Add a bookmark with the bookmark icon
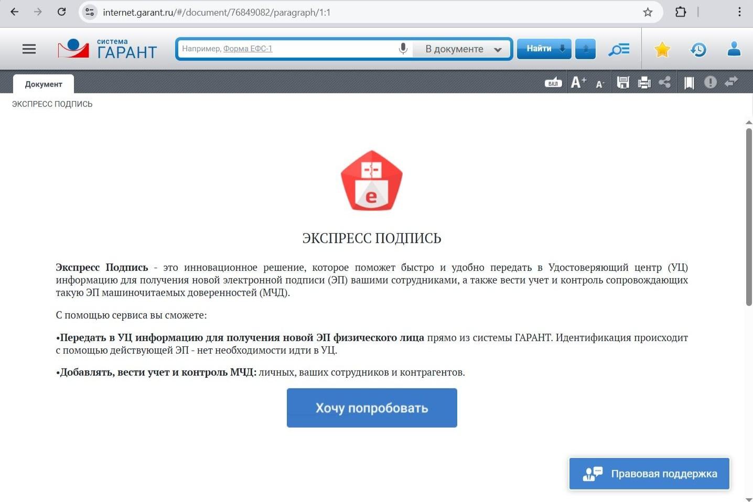This screenshot has width=753, height=502. pos(689,83)
